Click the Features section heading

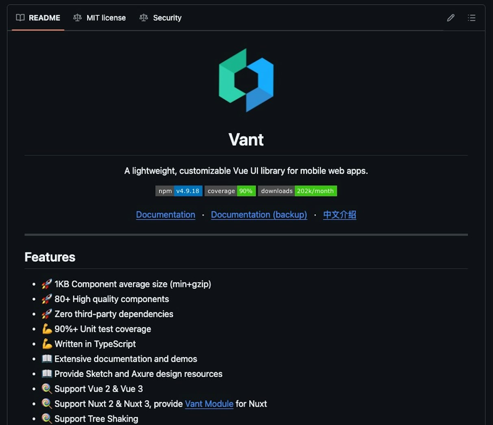click(x=50, y=257)
